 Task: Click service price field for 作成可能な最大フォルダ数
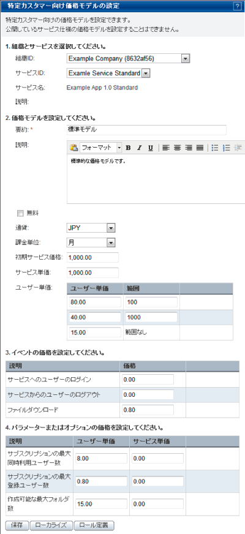click(x=158, y=504)
